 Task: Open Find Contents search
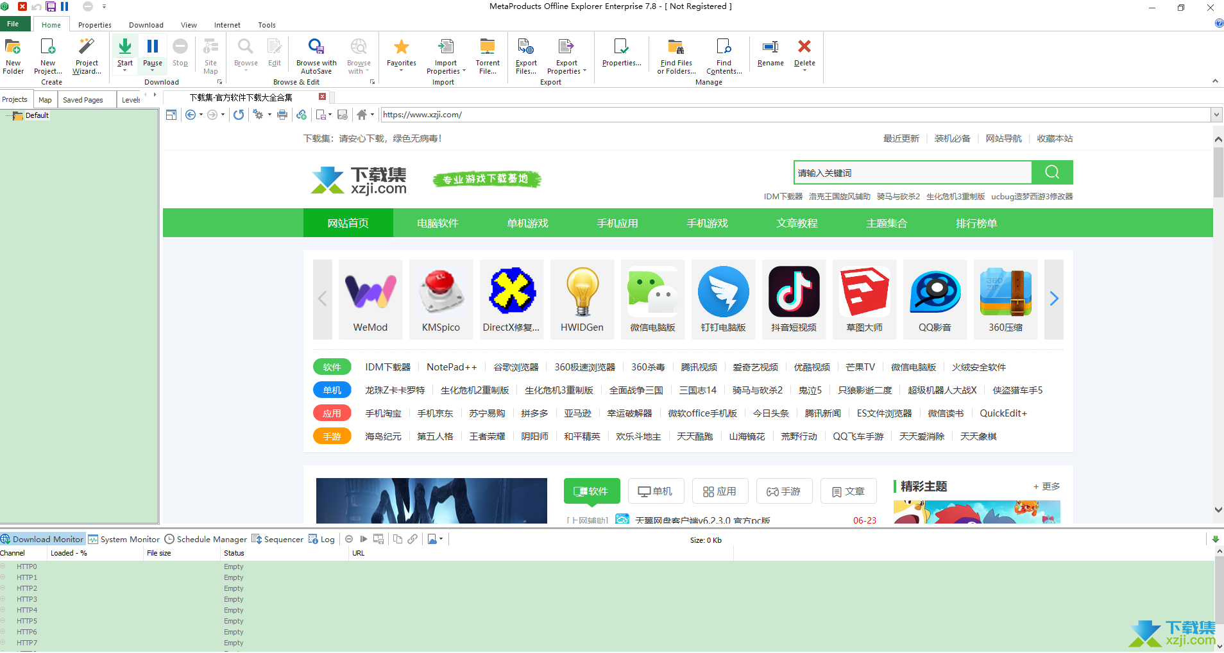tap(724, 56)
